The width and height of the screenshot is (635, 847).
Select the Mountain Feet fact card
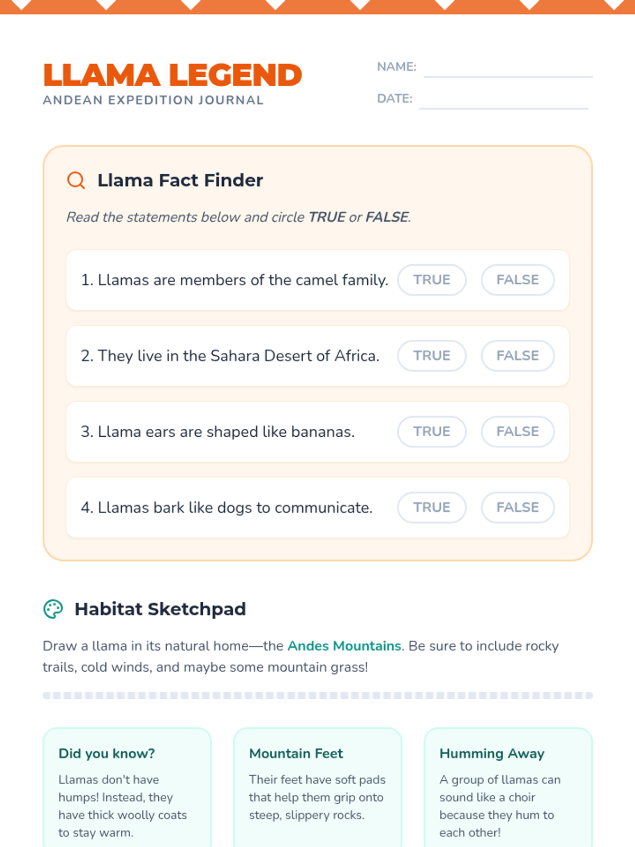click(x=317, y=789)
